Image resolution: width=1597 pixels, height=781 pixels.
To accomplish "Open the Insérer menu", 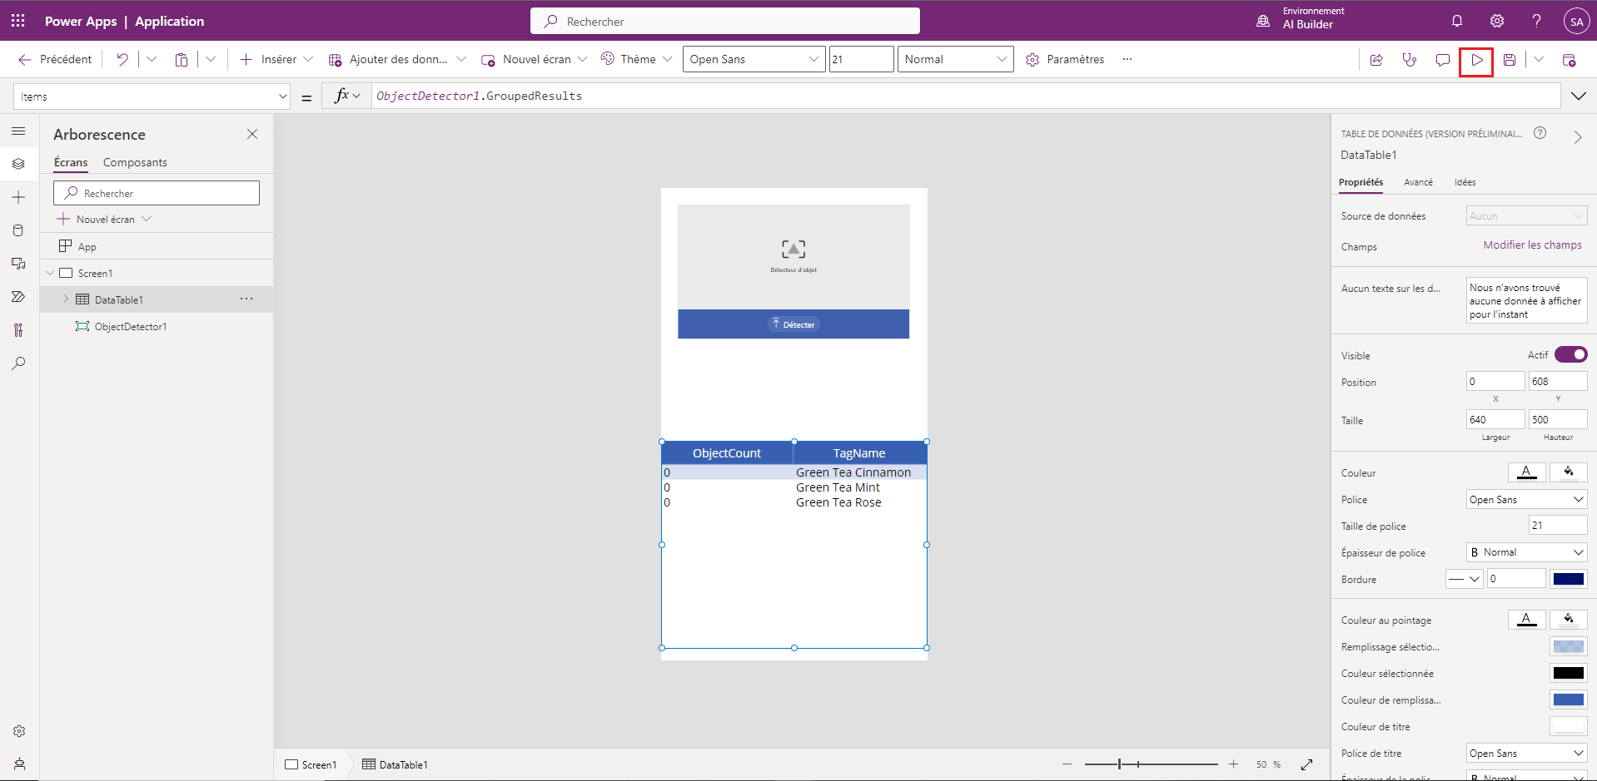I will (x=276, y=59).
